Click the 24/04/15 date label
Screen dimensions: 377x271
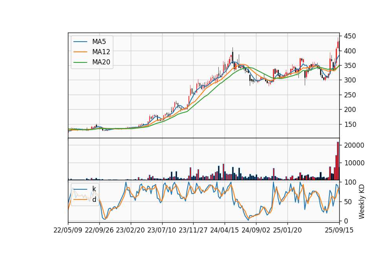pos(225,230)
